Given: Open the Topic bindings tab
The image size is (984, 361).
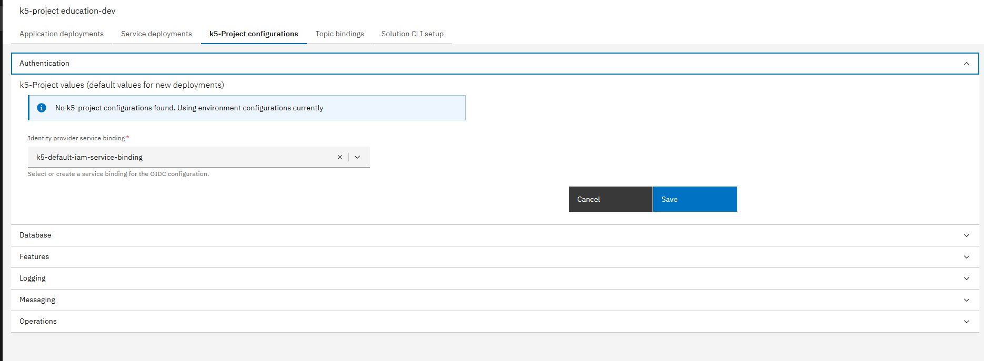Looking at the screenshot, I should point(339,34).
